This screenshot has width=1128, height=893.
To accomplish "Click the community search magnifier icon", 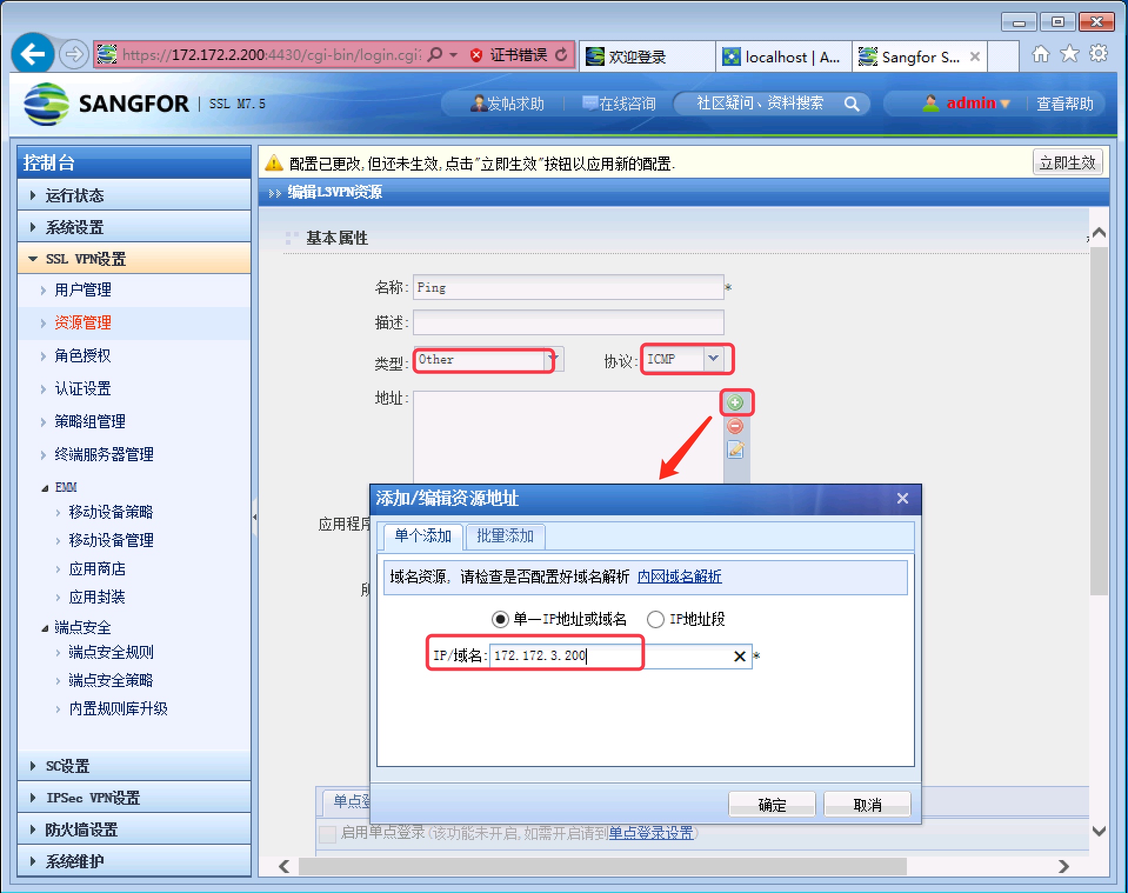I will 852,104.
